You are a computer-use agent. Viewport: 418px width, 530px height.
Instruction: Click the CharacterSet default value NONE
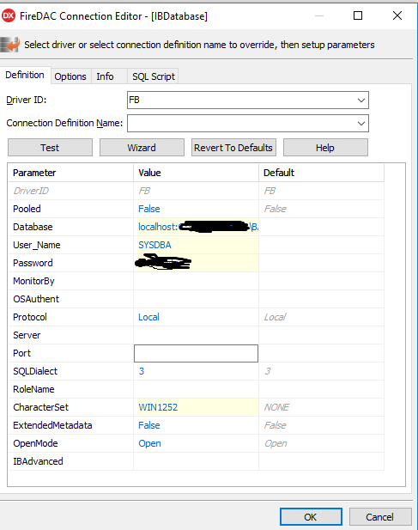pos(276,407)
